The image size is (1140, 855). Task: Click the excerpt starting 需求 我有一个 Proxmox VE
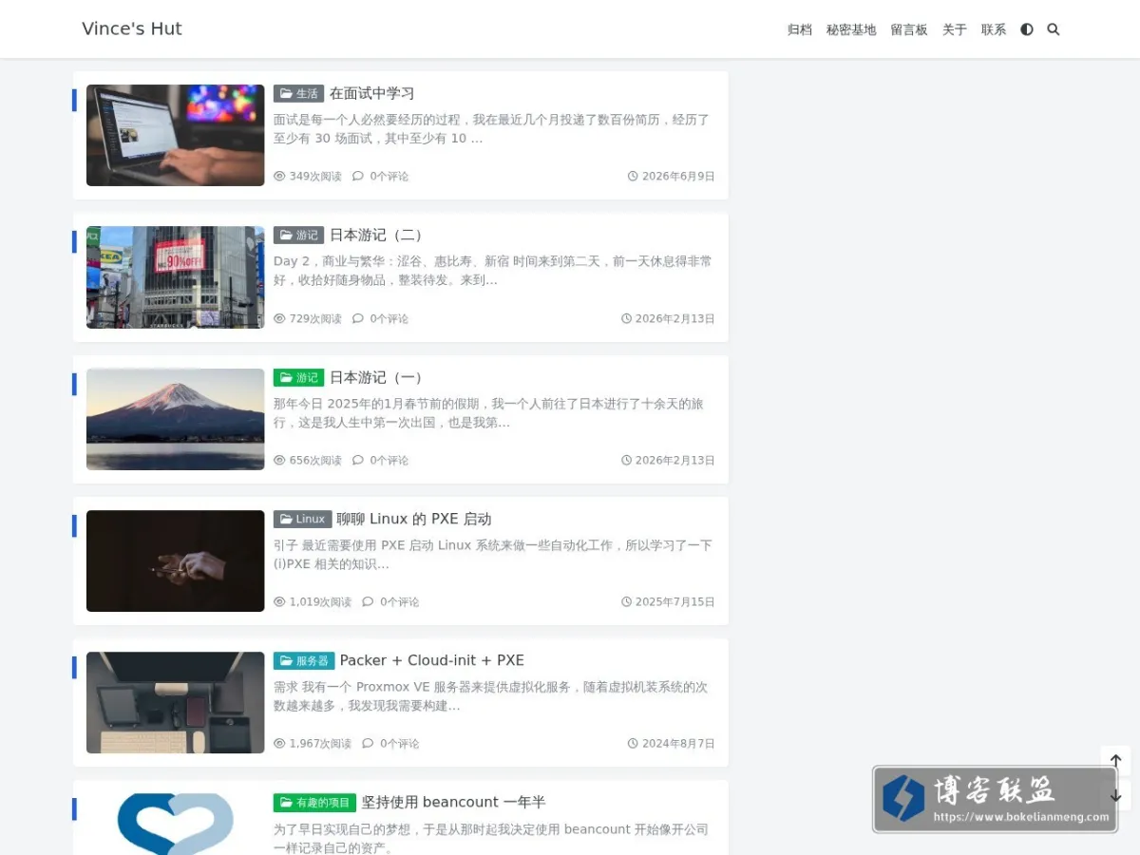(x=491, y=695)
